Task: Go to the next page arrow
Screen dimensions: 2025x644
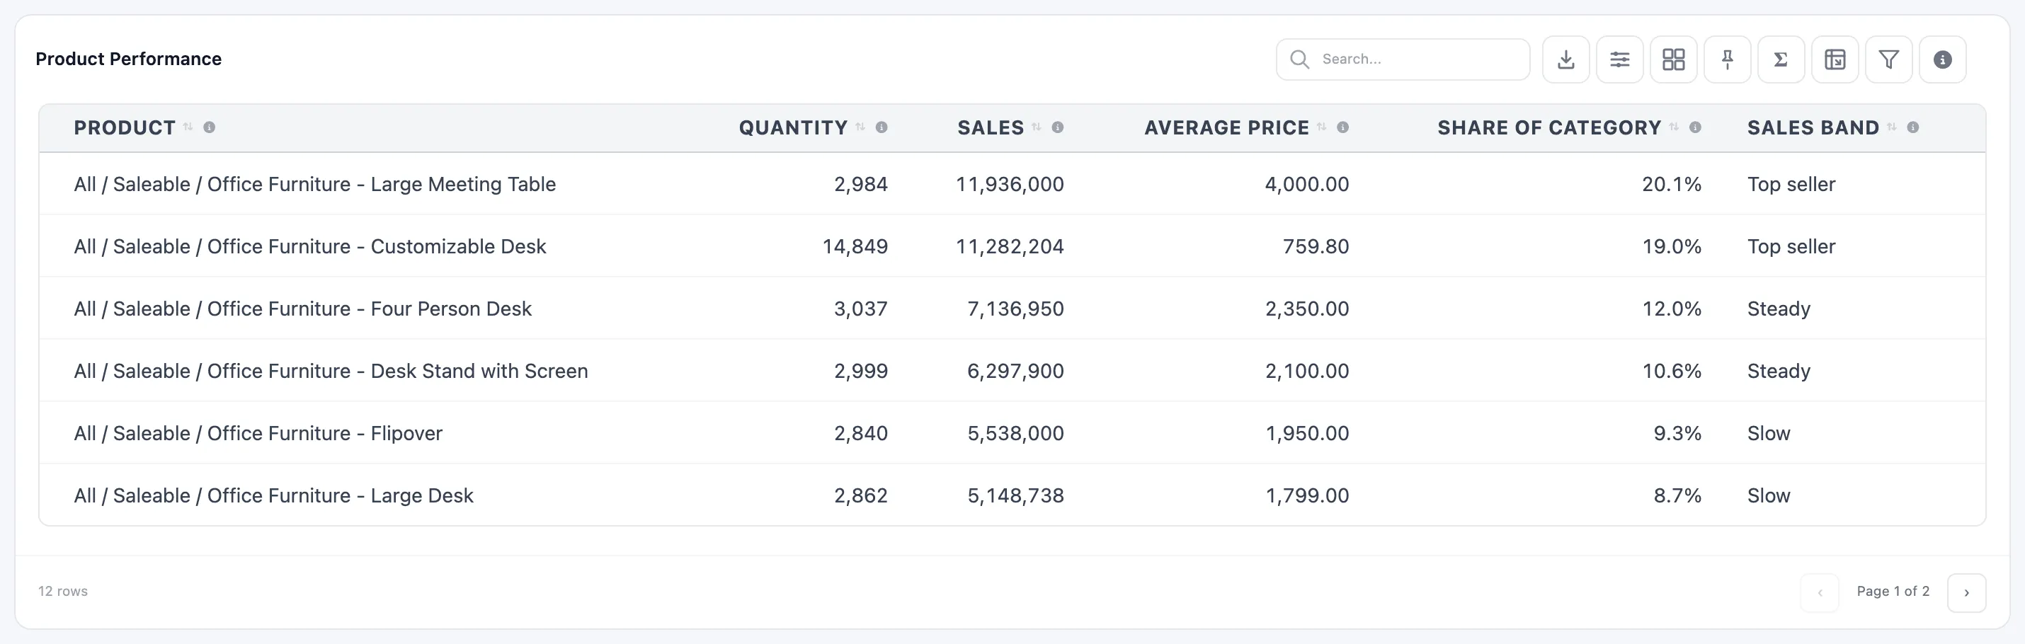Action: (x=1966, y=592)
